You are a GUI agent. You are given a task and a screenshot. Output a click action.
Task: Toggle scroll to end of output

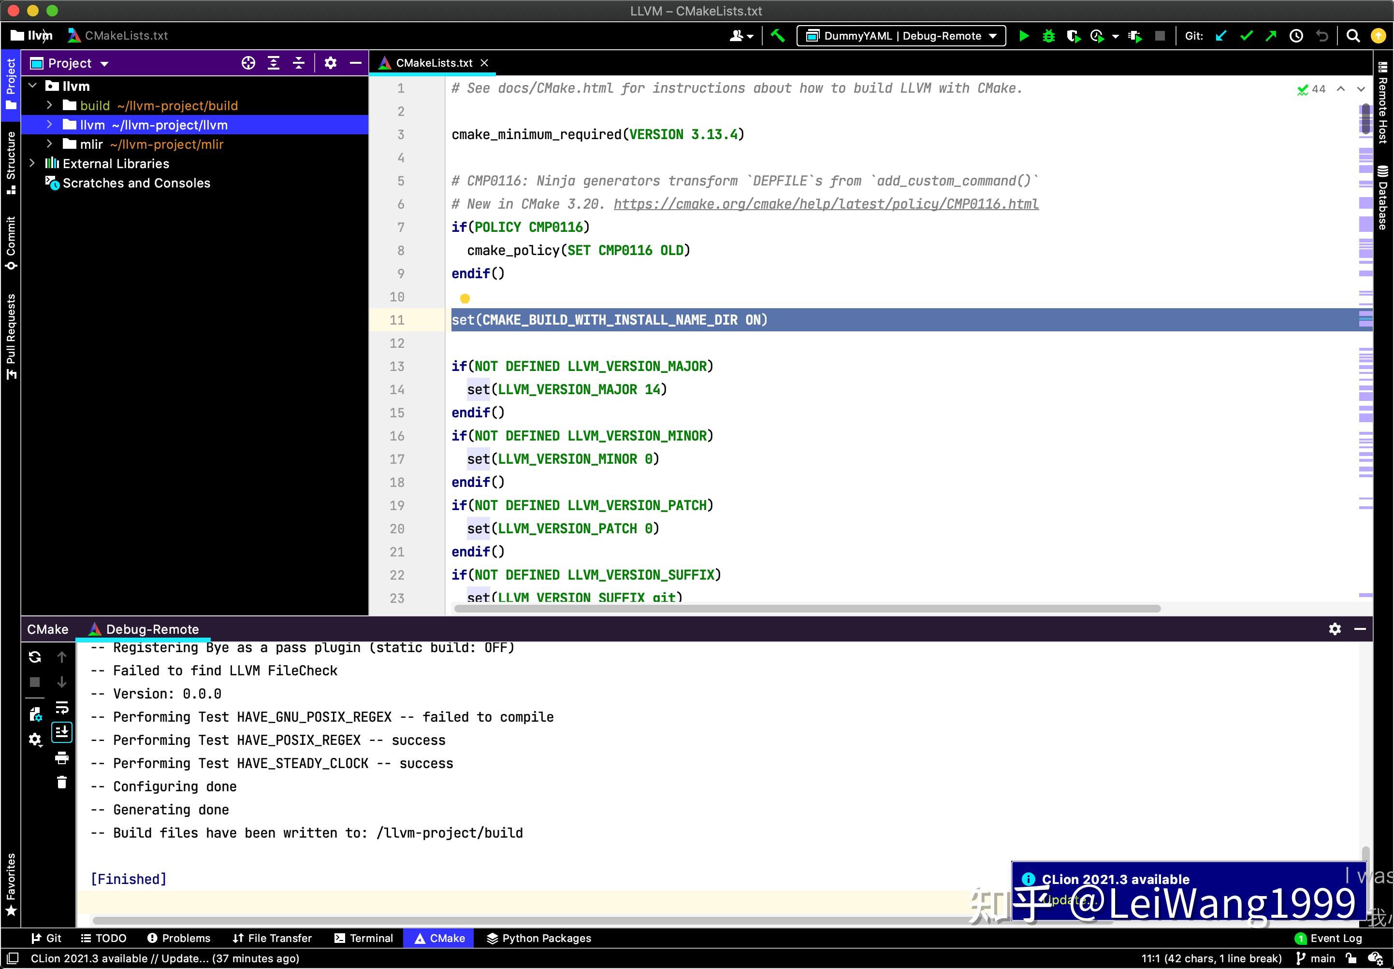click(x=61, y=732)
